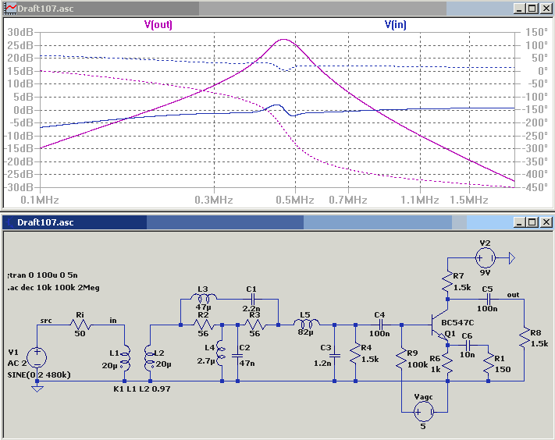Click the R8 1.5k load resistor
555x440 pixels.
pyautogui.click(x=525, y=339)
